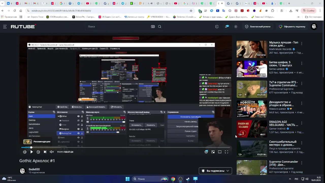The image size is (325, 183).
Task: Open Chrome from the taskbar
Action: (x=173, y=179)
